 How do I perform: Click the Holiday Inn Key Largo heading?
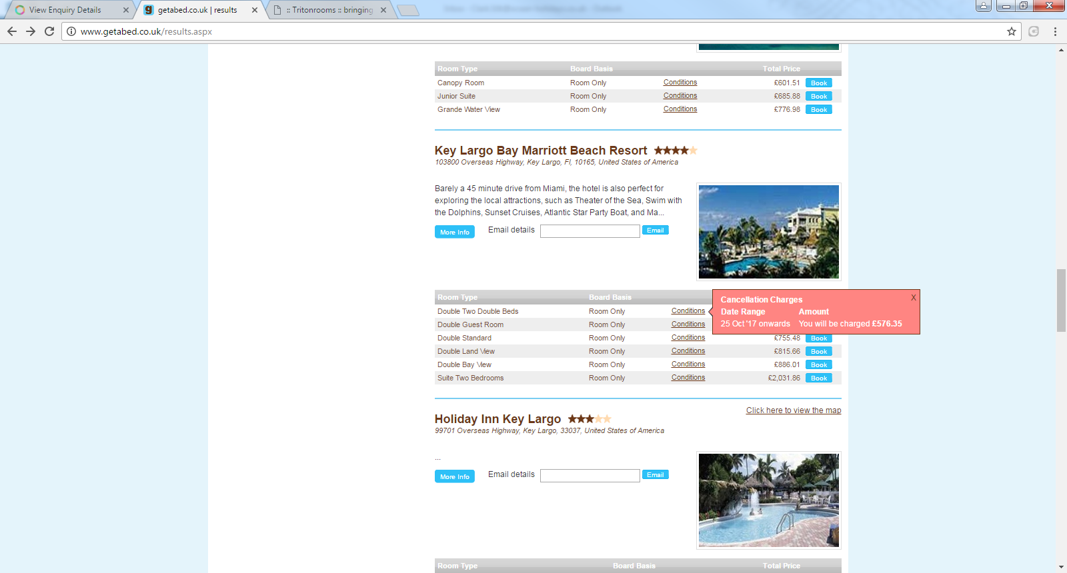point(498,419)
